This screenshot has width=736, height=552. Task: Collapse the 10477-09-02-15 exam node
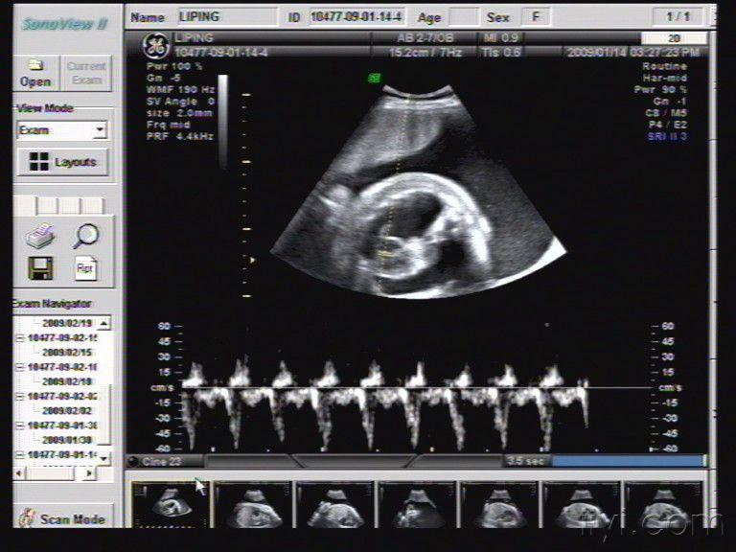[x=20, y=338]
